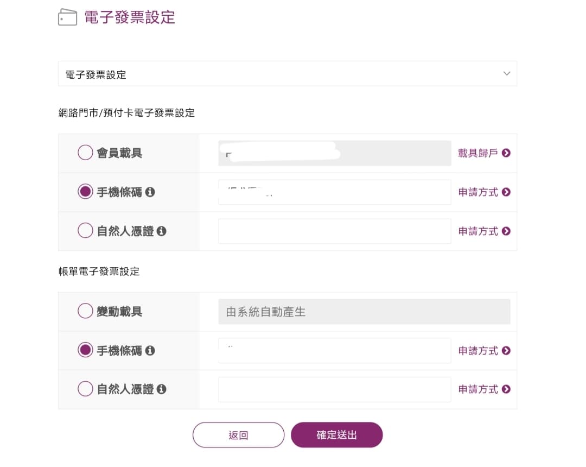Select 自然人憑證 radio under 帳單電子發票設定
Viewport: 586px width, 467px height.
(x=85, y=389)
